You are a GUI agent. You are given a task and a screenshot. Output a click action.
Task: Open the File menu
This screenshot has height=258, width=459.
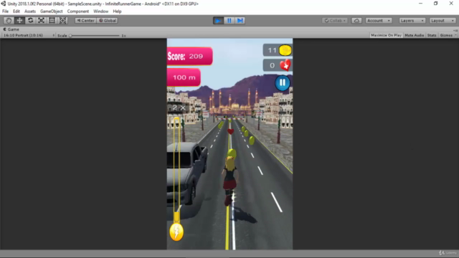[5, 11]
